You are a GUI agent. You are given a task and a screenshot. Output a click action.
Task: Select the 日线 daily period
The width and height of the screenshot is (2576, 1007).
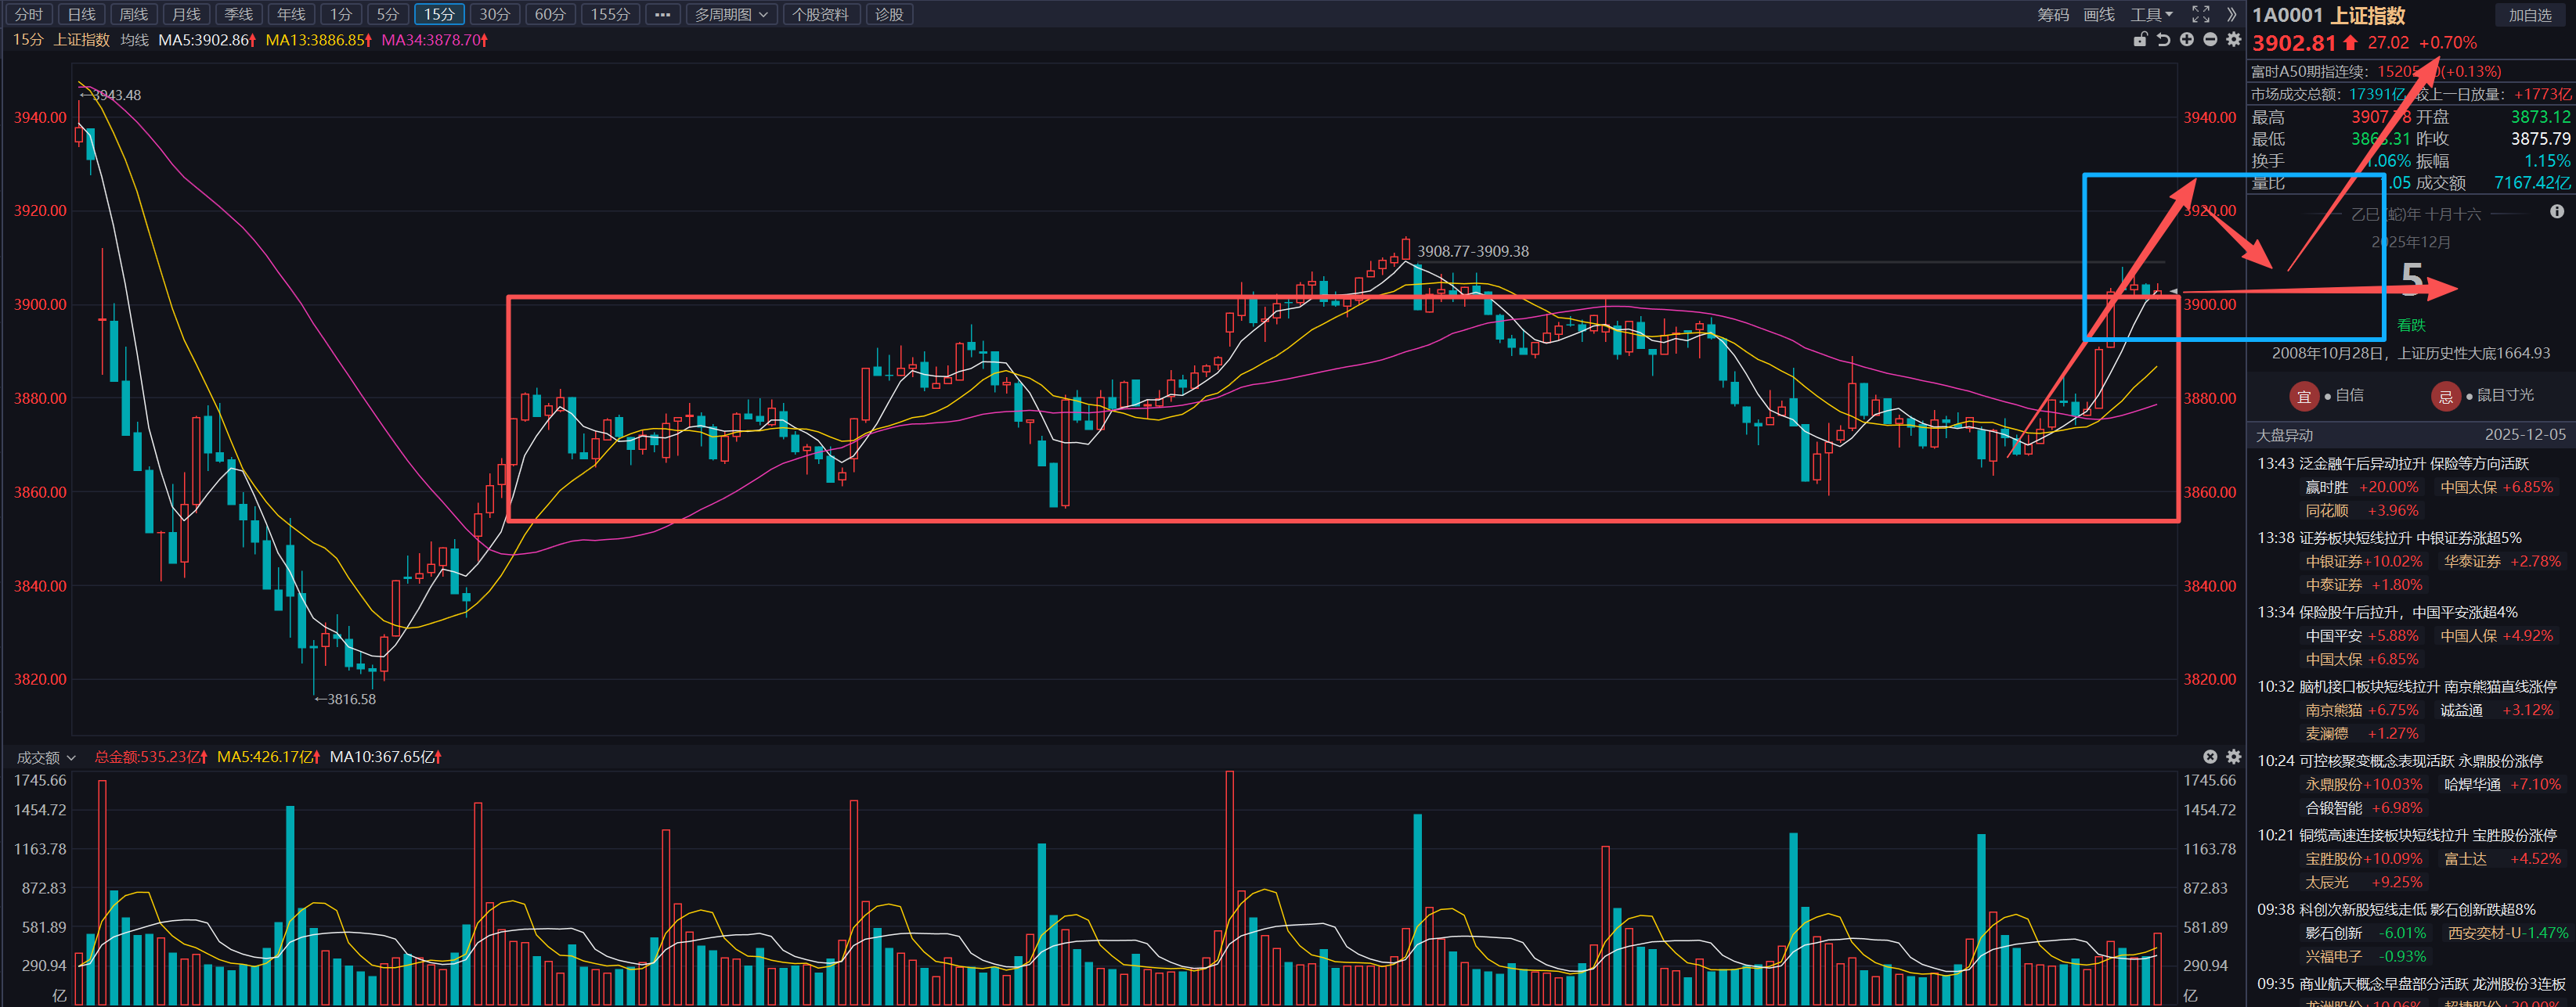tap(81, 14)
